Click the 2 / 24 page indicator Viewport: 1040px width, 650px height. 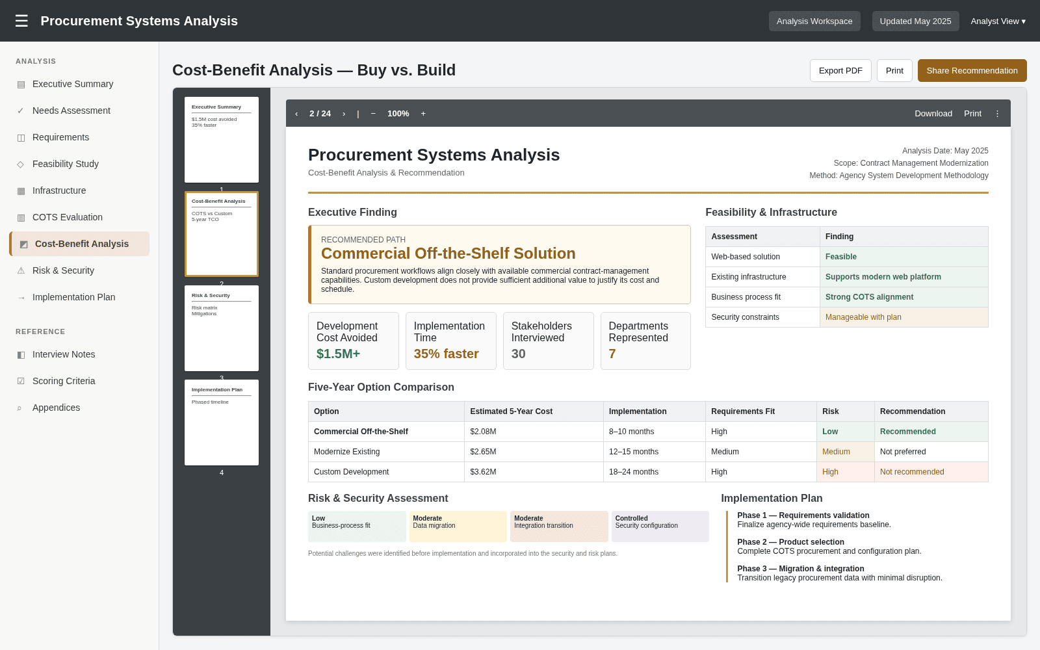point(320,114)
